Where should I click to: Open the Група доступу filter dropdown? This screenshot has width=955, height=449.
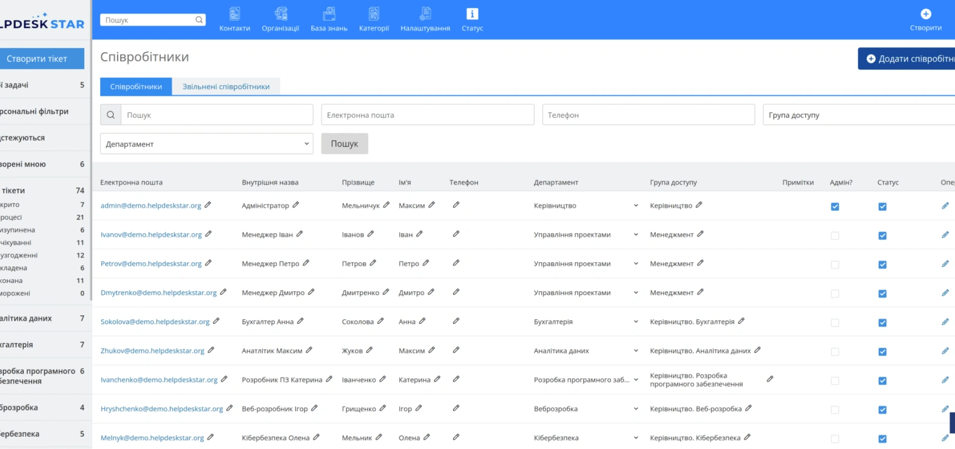(859, 115)
